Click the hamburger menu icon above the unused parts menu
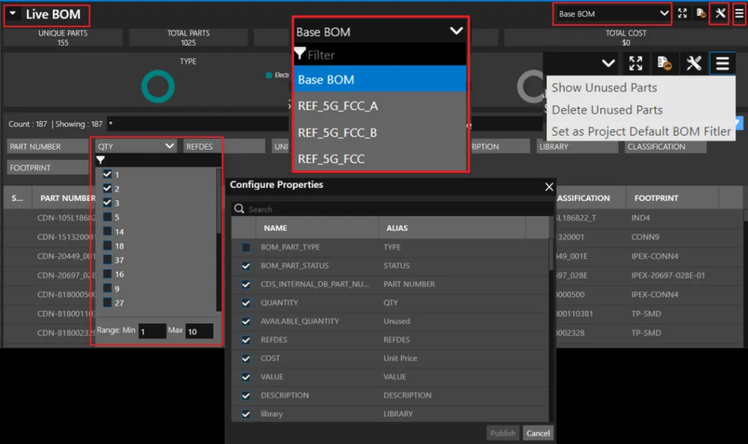 coord(722,64)
